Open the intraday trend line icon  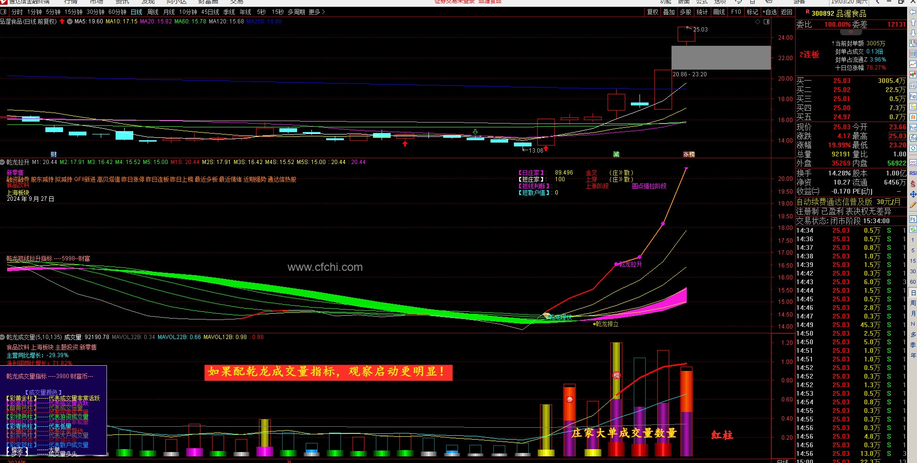[913, 64]
